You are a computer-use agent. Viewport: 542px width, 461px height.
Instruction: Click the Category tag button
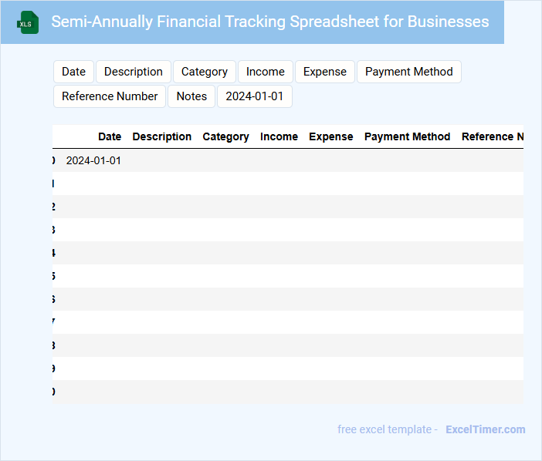click(x=205, y=72)
